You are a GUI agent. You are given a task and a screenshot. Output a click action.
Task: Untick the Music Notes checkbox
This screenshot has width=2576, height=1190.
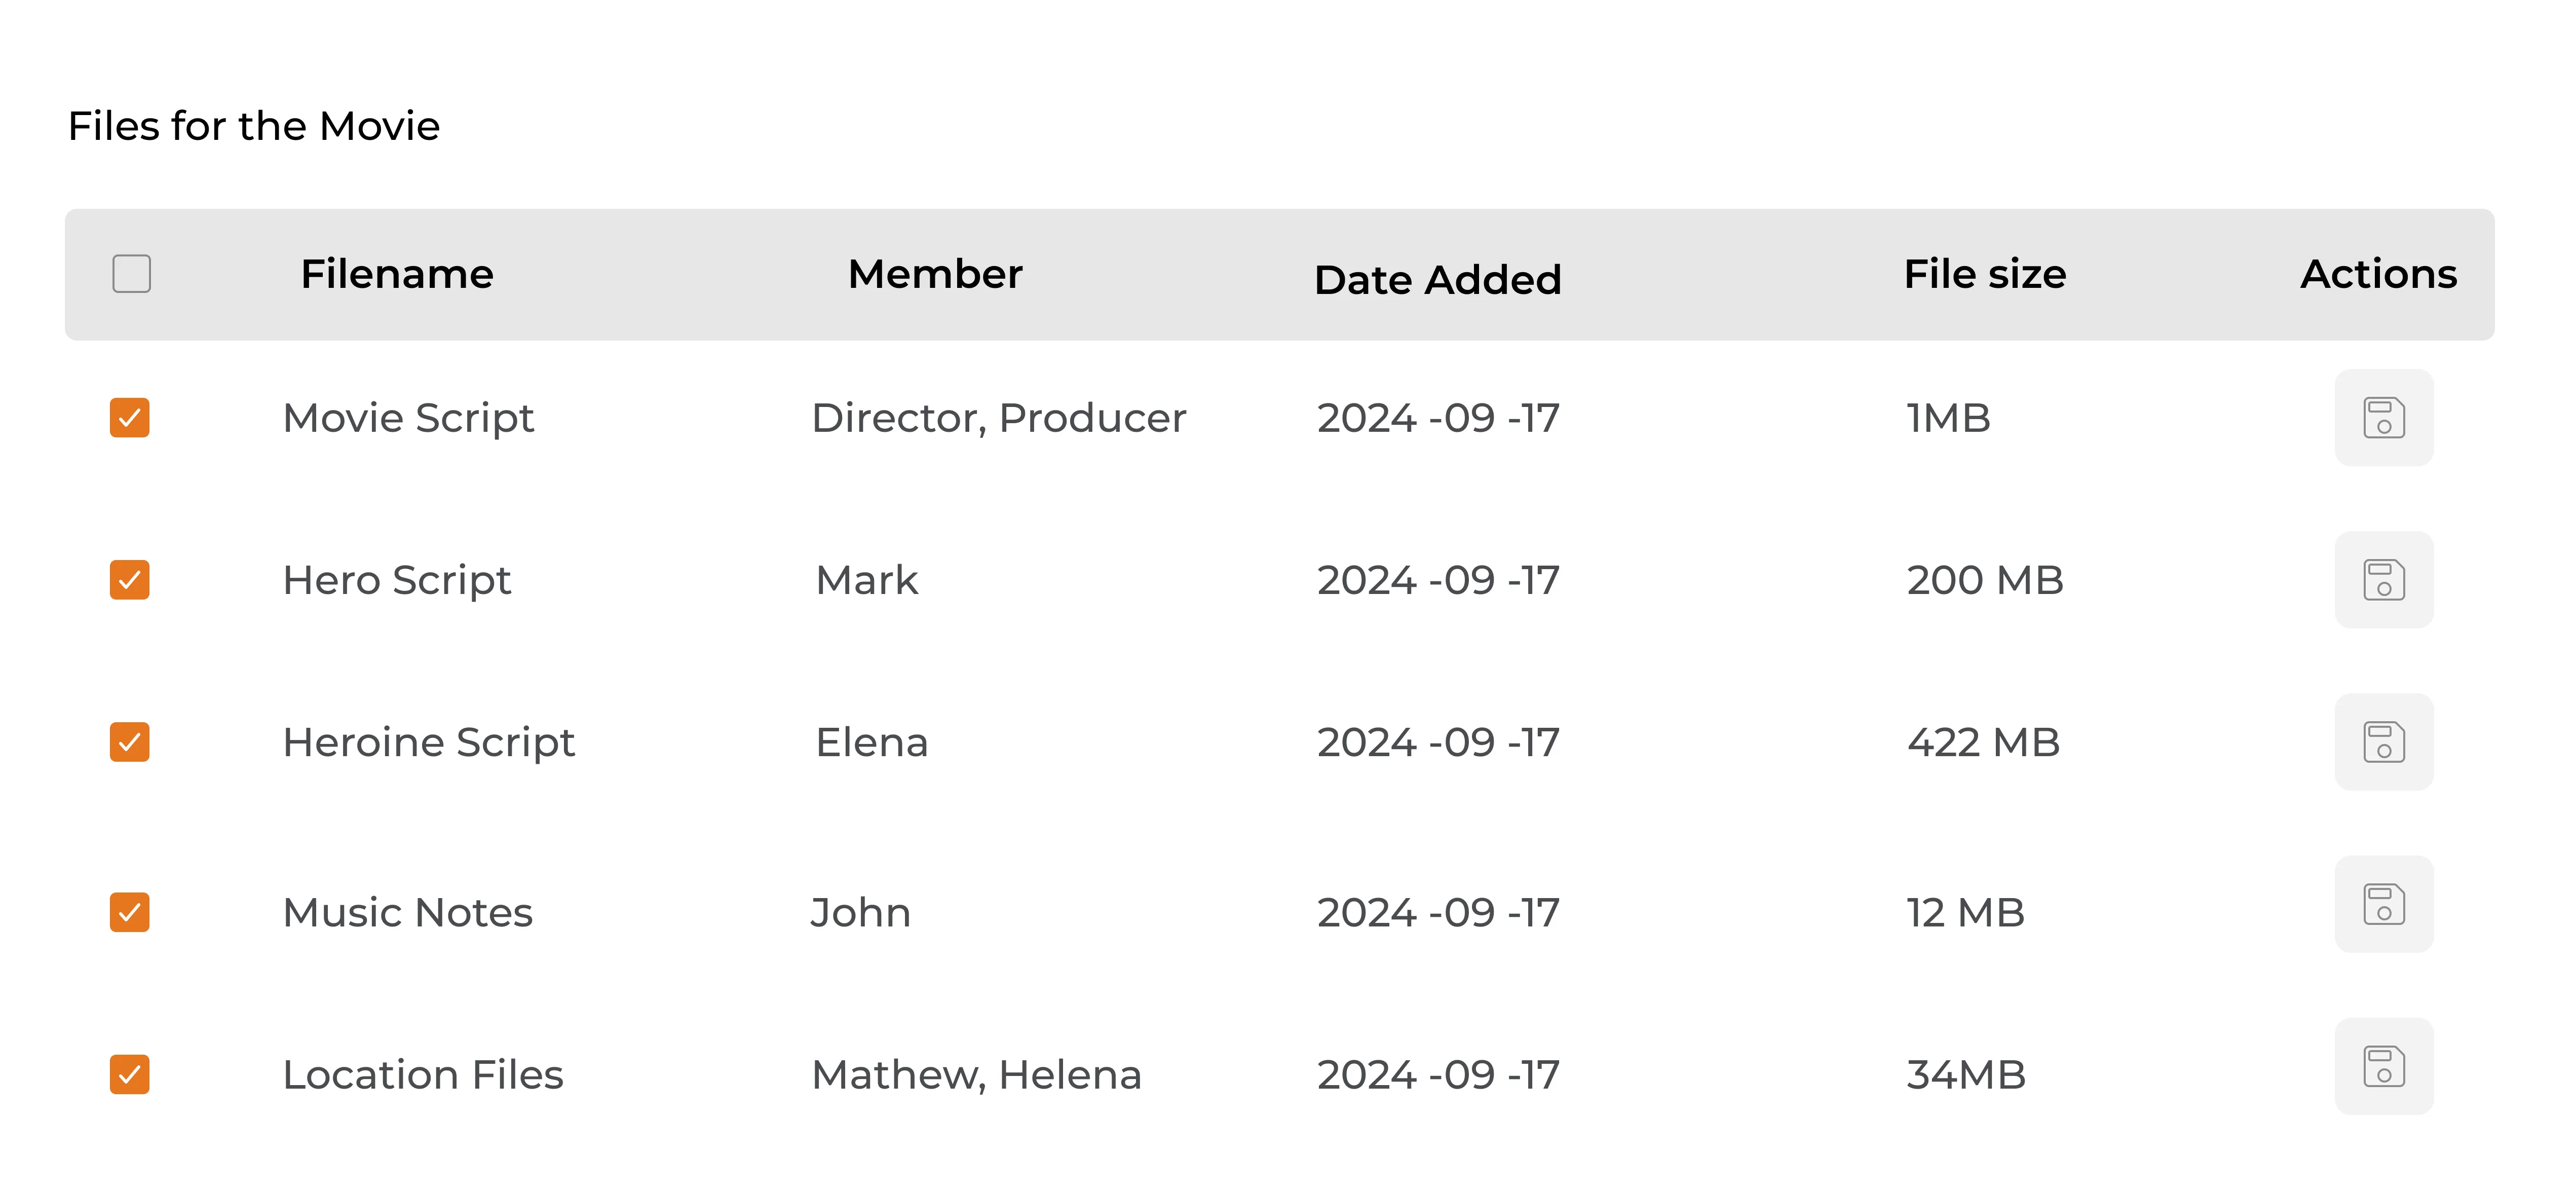click(130, 912)
